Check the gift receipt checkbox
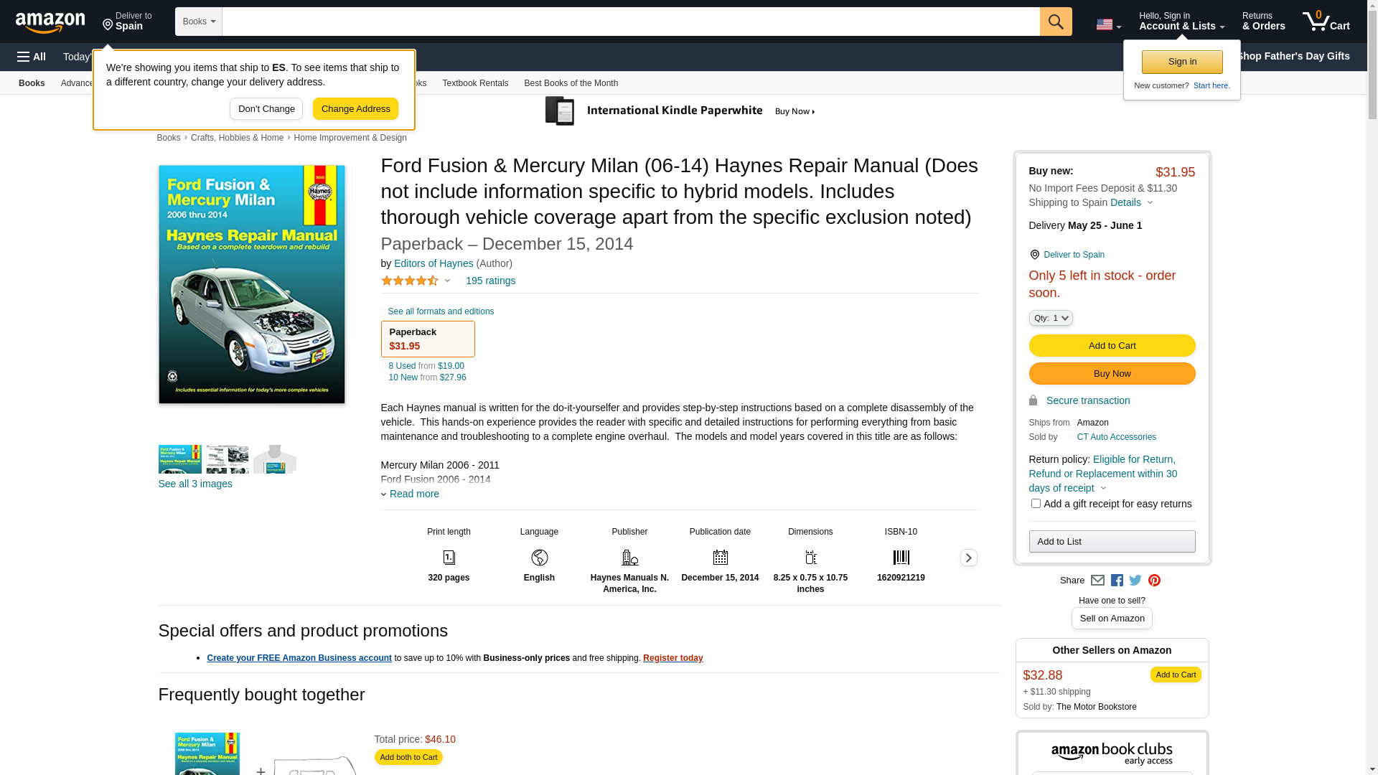 [x=1036, y=504]
